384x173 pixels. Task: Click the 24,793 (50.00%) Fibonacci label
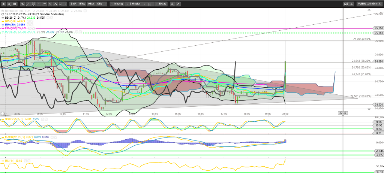pos(361,67)
